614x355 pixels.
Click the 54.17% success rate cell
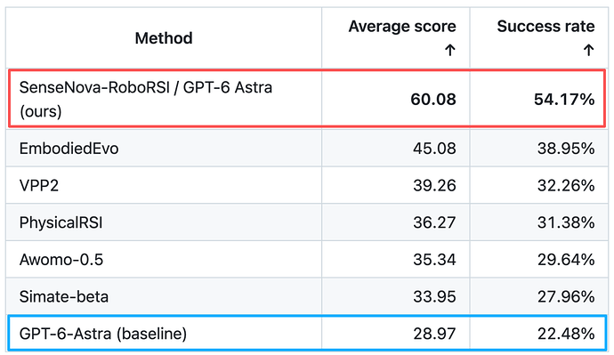pyautogui.click(x=537, y=99)
